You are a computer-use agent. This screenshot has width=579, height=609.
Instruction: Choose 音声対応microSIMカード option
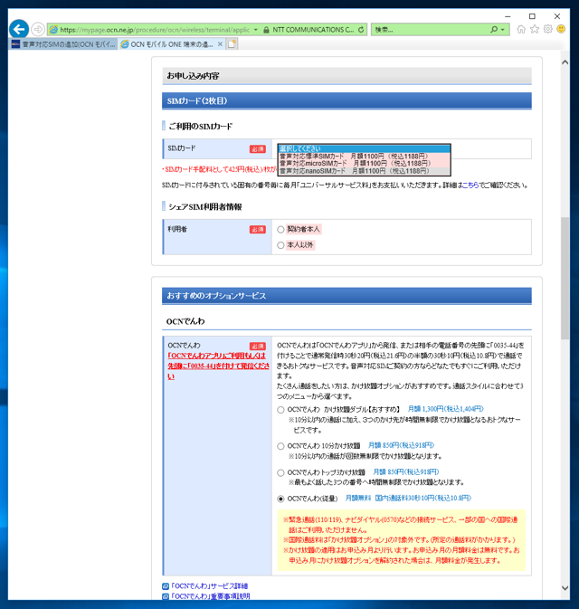[364, 164]
